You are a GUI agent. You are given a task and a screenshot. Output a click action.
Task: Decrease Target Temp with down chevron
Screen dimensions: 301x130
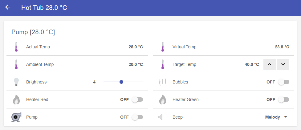tap(283, 64)
